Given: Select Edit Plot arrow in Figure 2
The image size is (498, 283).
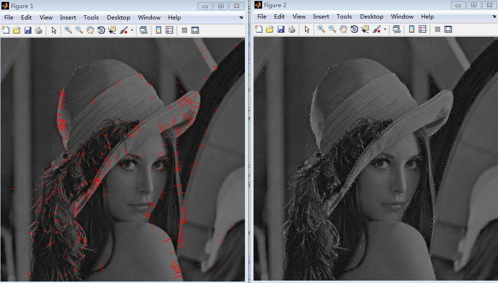Looking at the screenshot, I should pyautogui.click(x=307, y=29).
